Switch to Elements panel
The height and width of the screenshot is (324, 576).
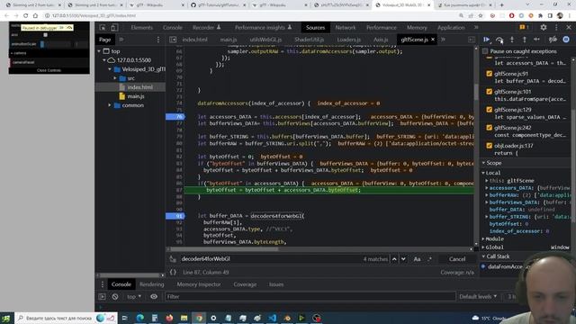point(142,28)
